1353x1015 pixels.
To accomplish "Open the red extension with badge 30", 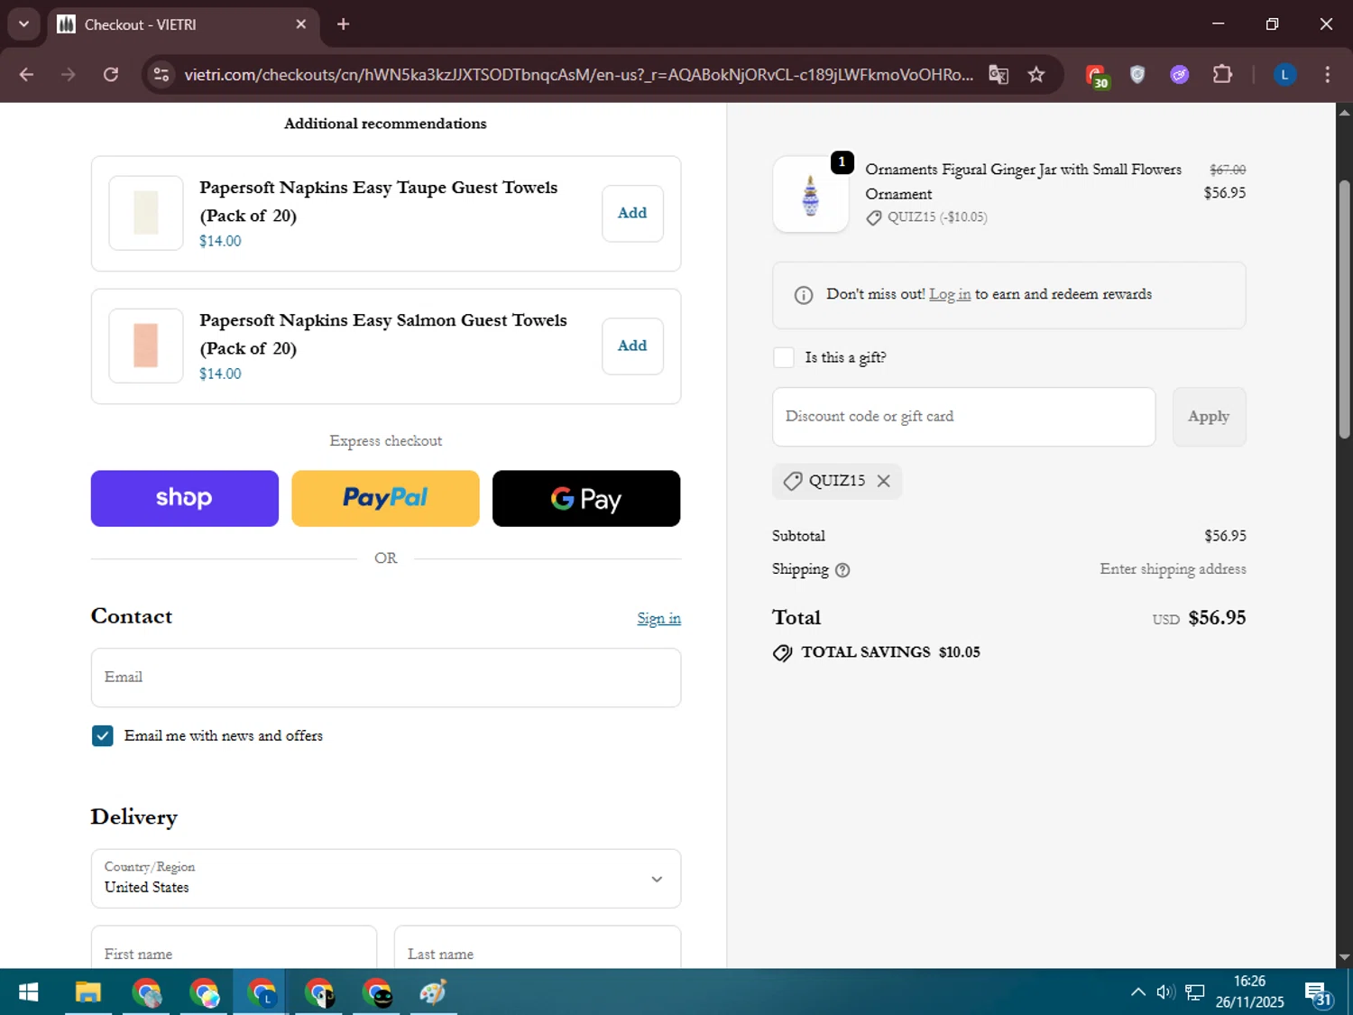I will [1097, 76].
